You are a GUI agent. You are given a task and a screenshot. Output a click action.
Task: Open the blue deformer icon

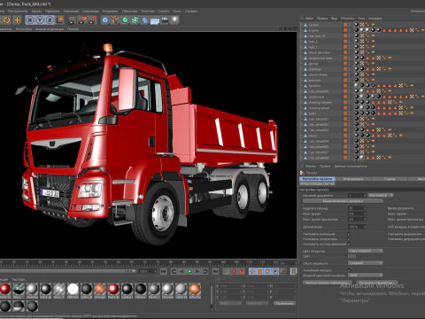[x=145, y=20]
